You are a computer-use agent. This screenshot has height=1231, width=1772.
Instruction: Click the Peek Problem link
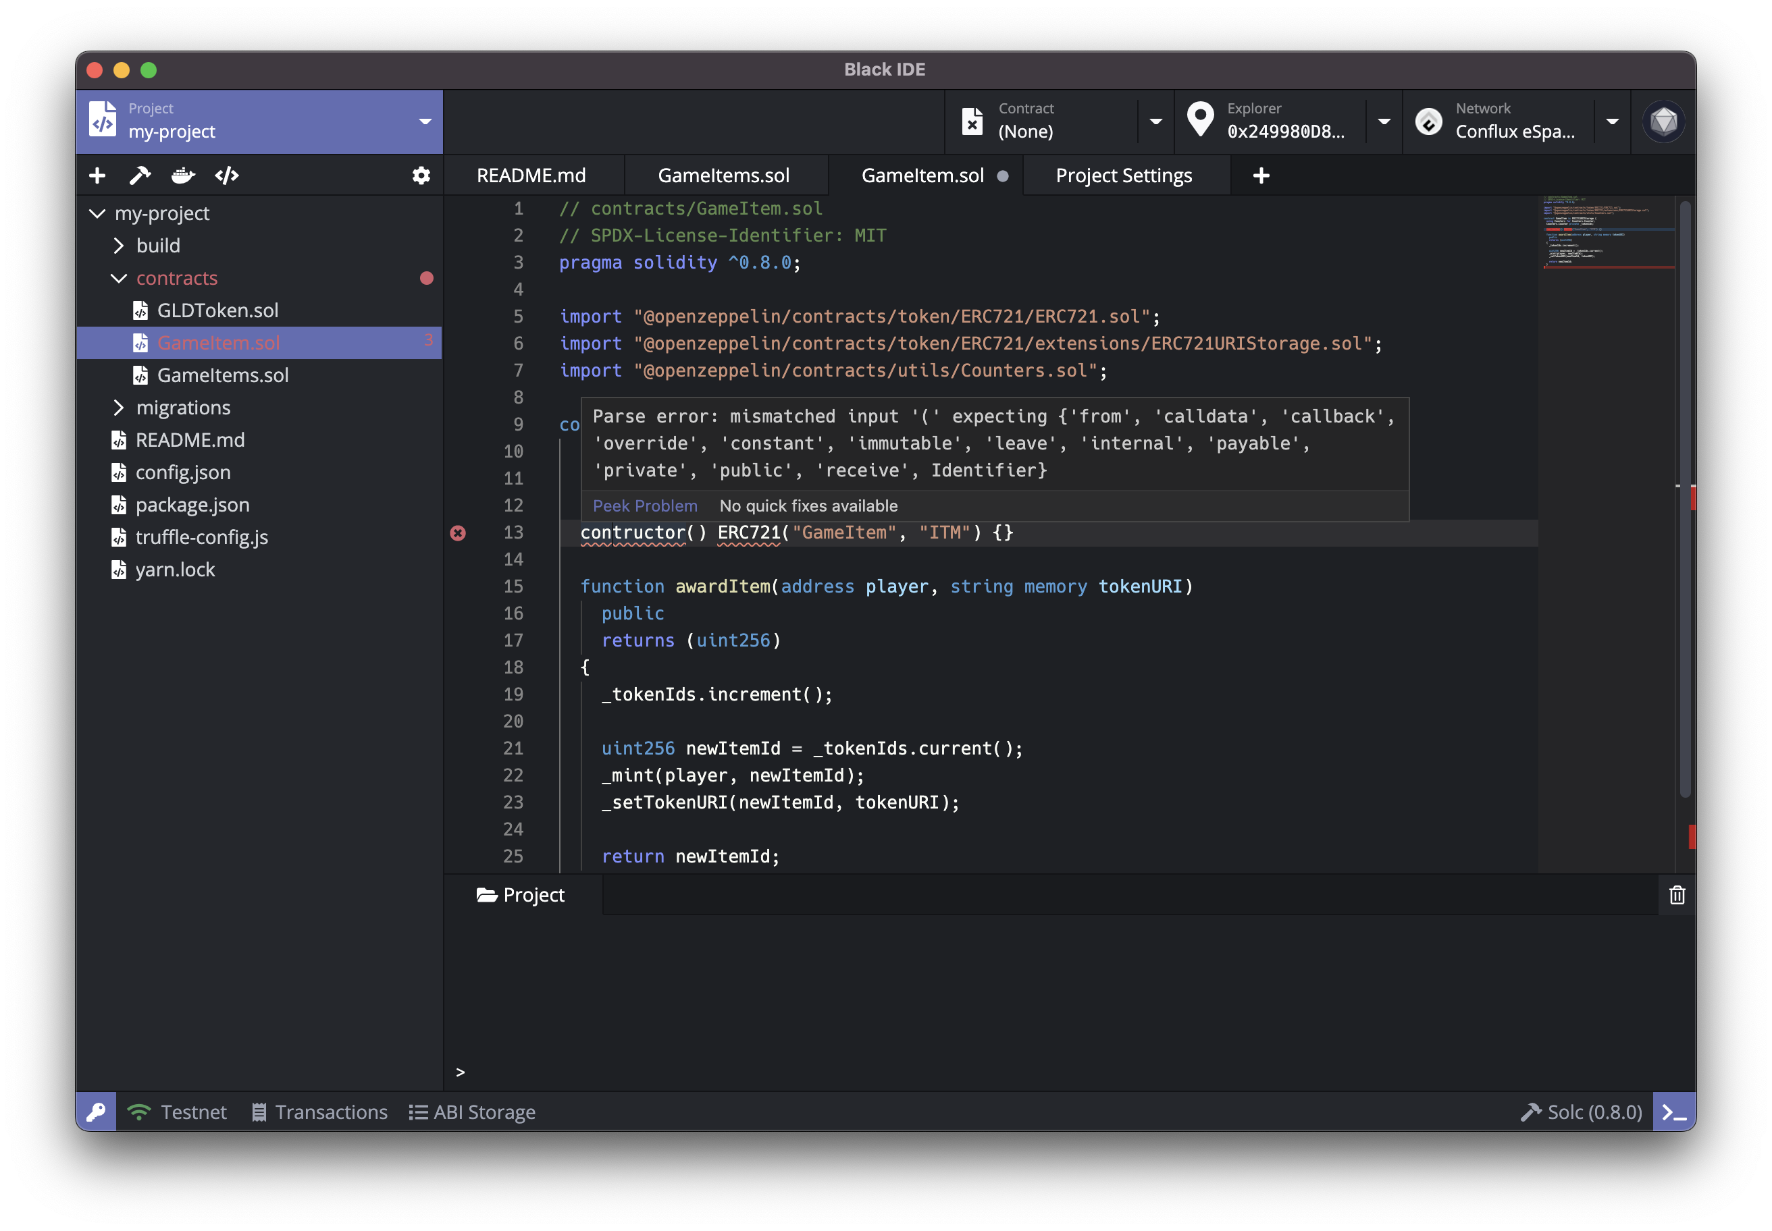coord(644,506)
